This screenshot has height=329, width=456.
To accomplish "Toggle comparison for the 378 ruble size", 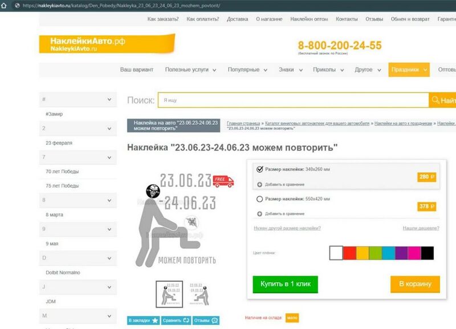I will pyautogui.click(x=259, y=214).
